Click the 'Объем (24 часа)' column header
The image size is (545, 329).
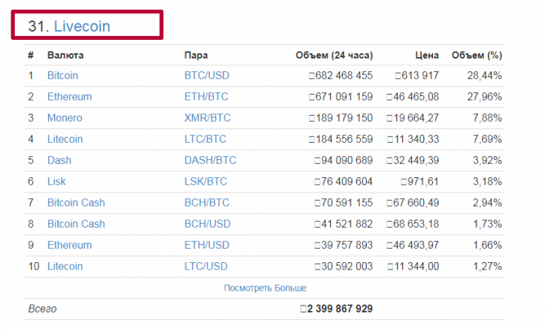334,56
